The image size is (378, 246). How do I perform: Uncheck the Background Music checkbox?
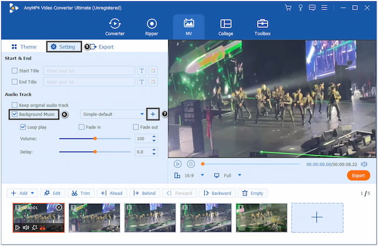(14, 114)
